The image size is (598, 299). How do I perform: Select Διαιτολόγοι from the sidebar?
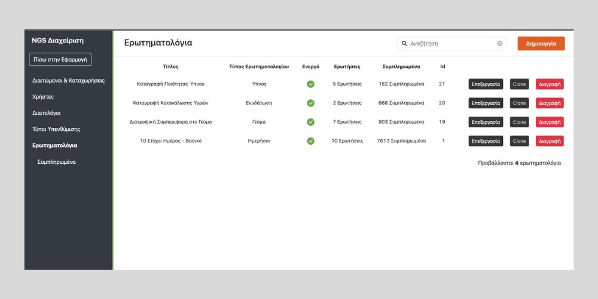(46, 113)
